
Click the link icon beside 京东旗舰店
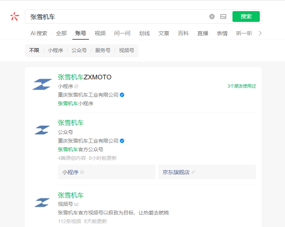tap(193, 172)
